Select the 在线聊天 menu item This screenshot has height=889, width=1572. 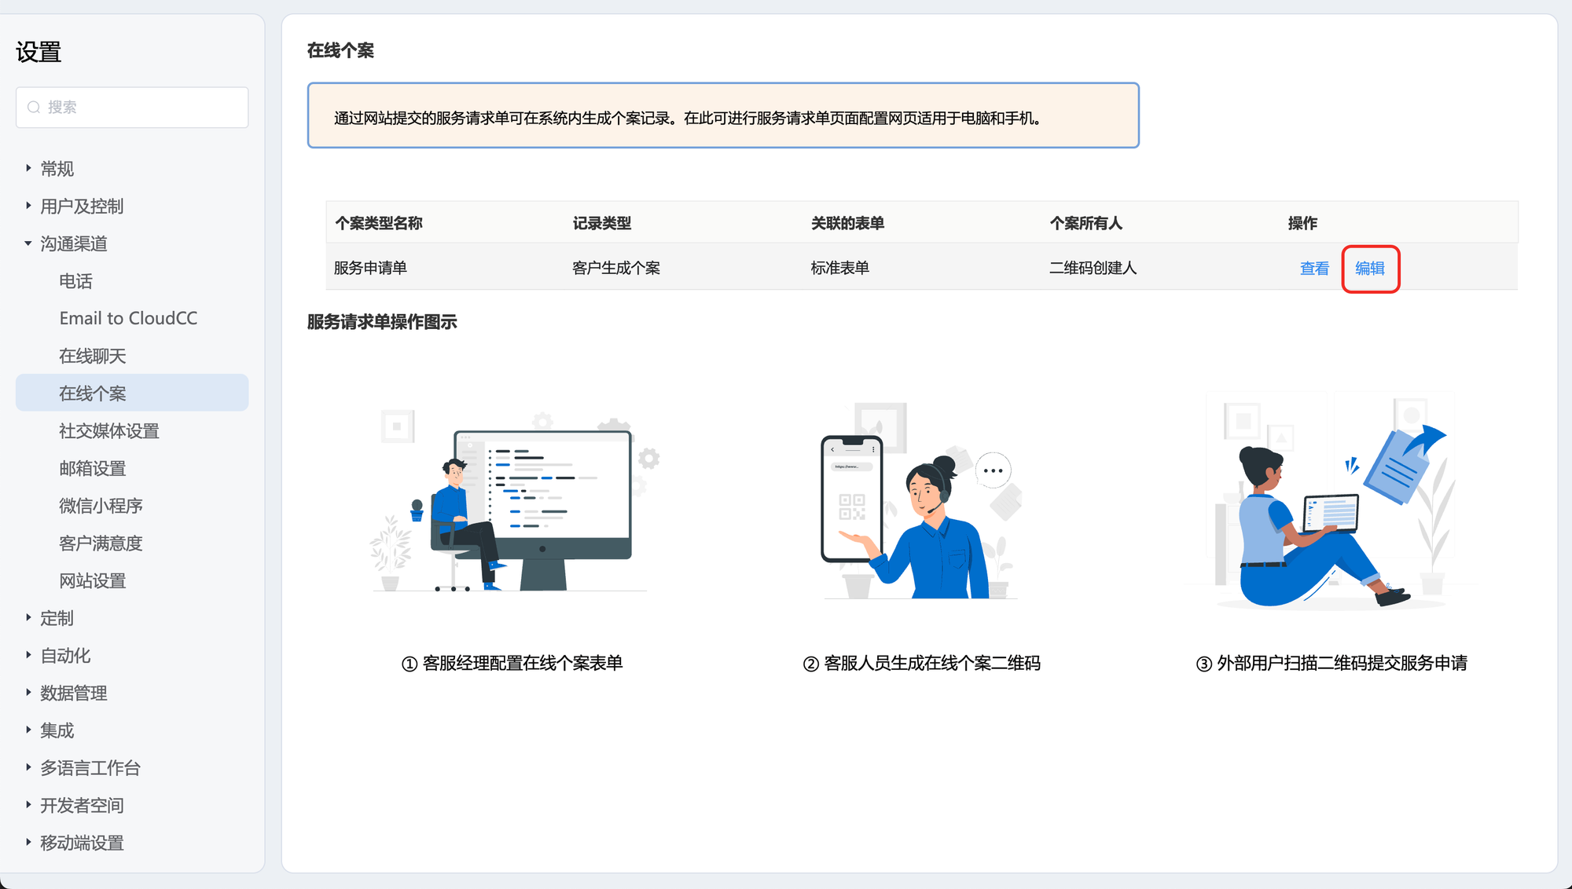93,356
